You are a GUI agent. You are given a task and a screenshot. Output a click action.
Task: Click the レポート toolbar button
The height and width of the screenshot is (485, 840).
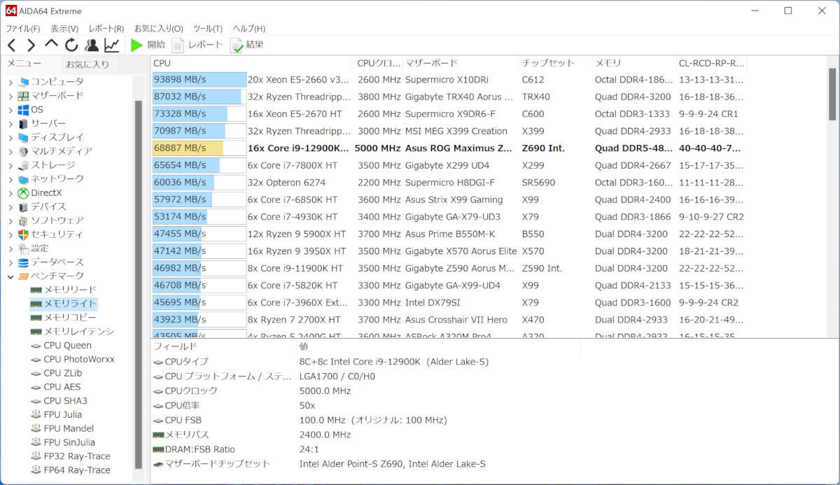pyautogui.click(x=197, y=45)
